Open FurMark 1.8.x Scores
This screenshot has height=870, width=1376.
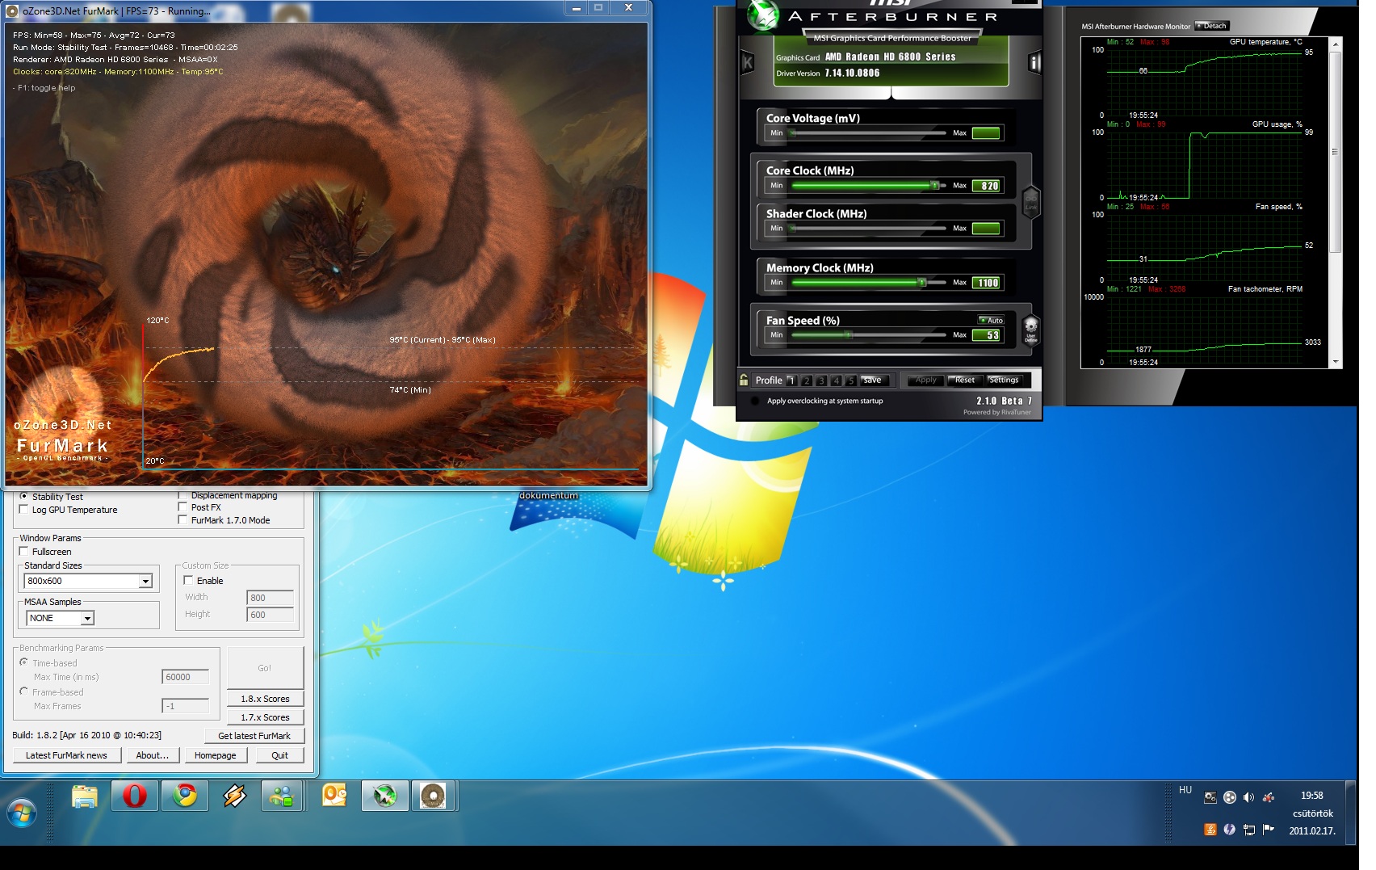265,699
